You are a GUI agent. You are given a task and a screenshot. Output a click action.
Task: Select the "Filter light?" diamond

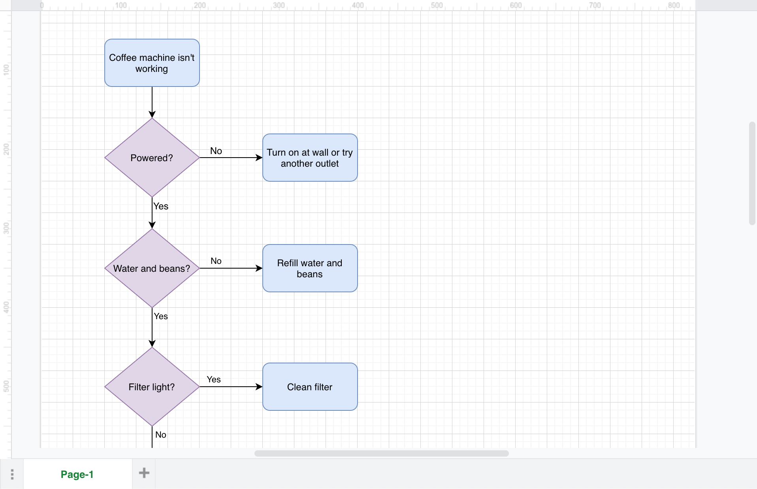point(151,387)
